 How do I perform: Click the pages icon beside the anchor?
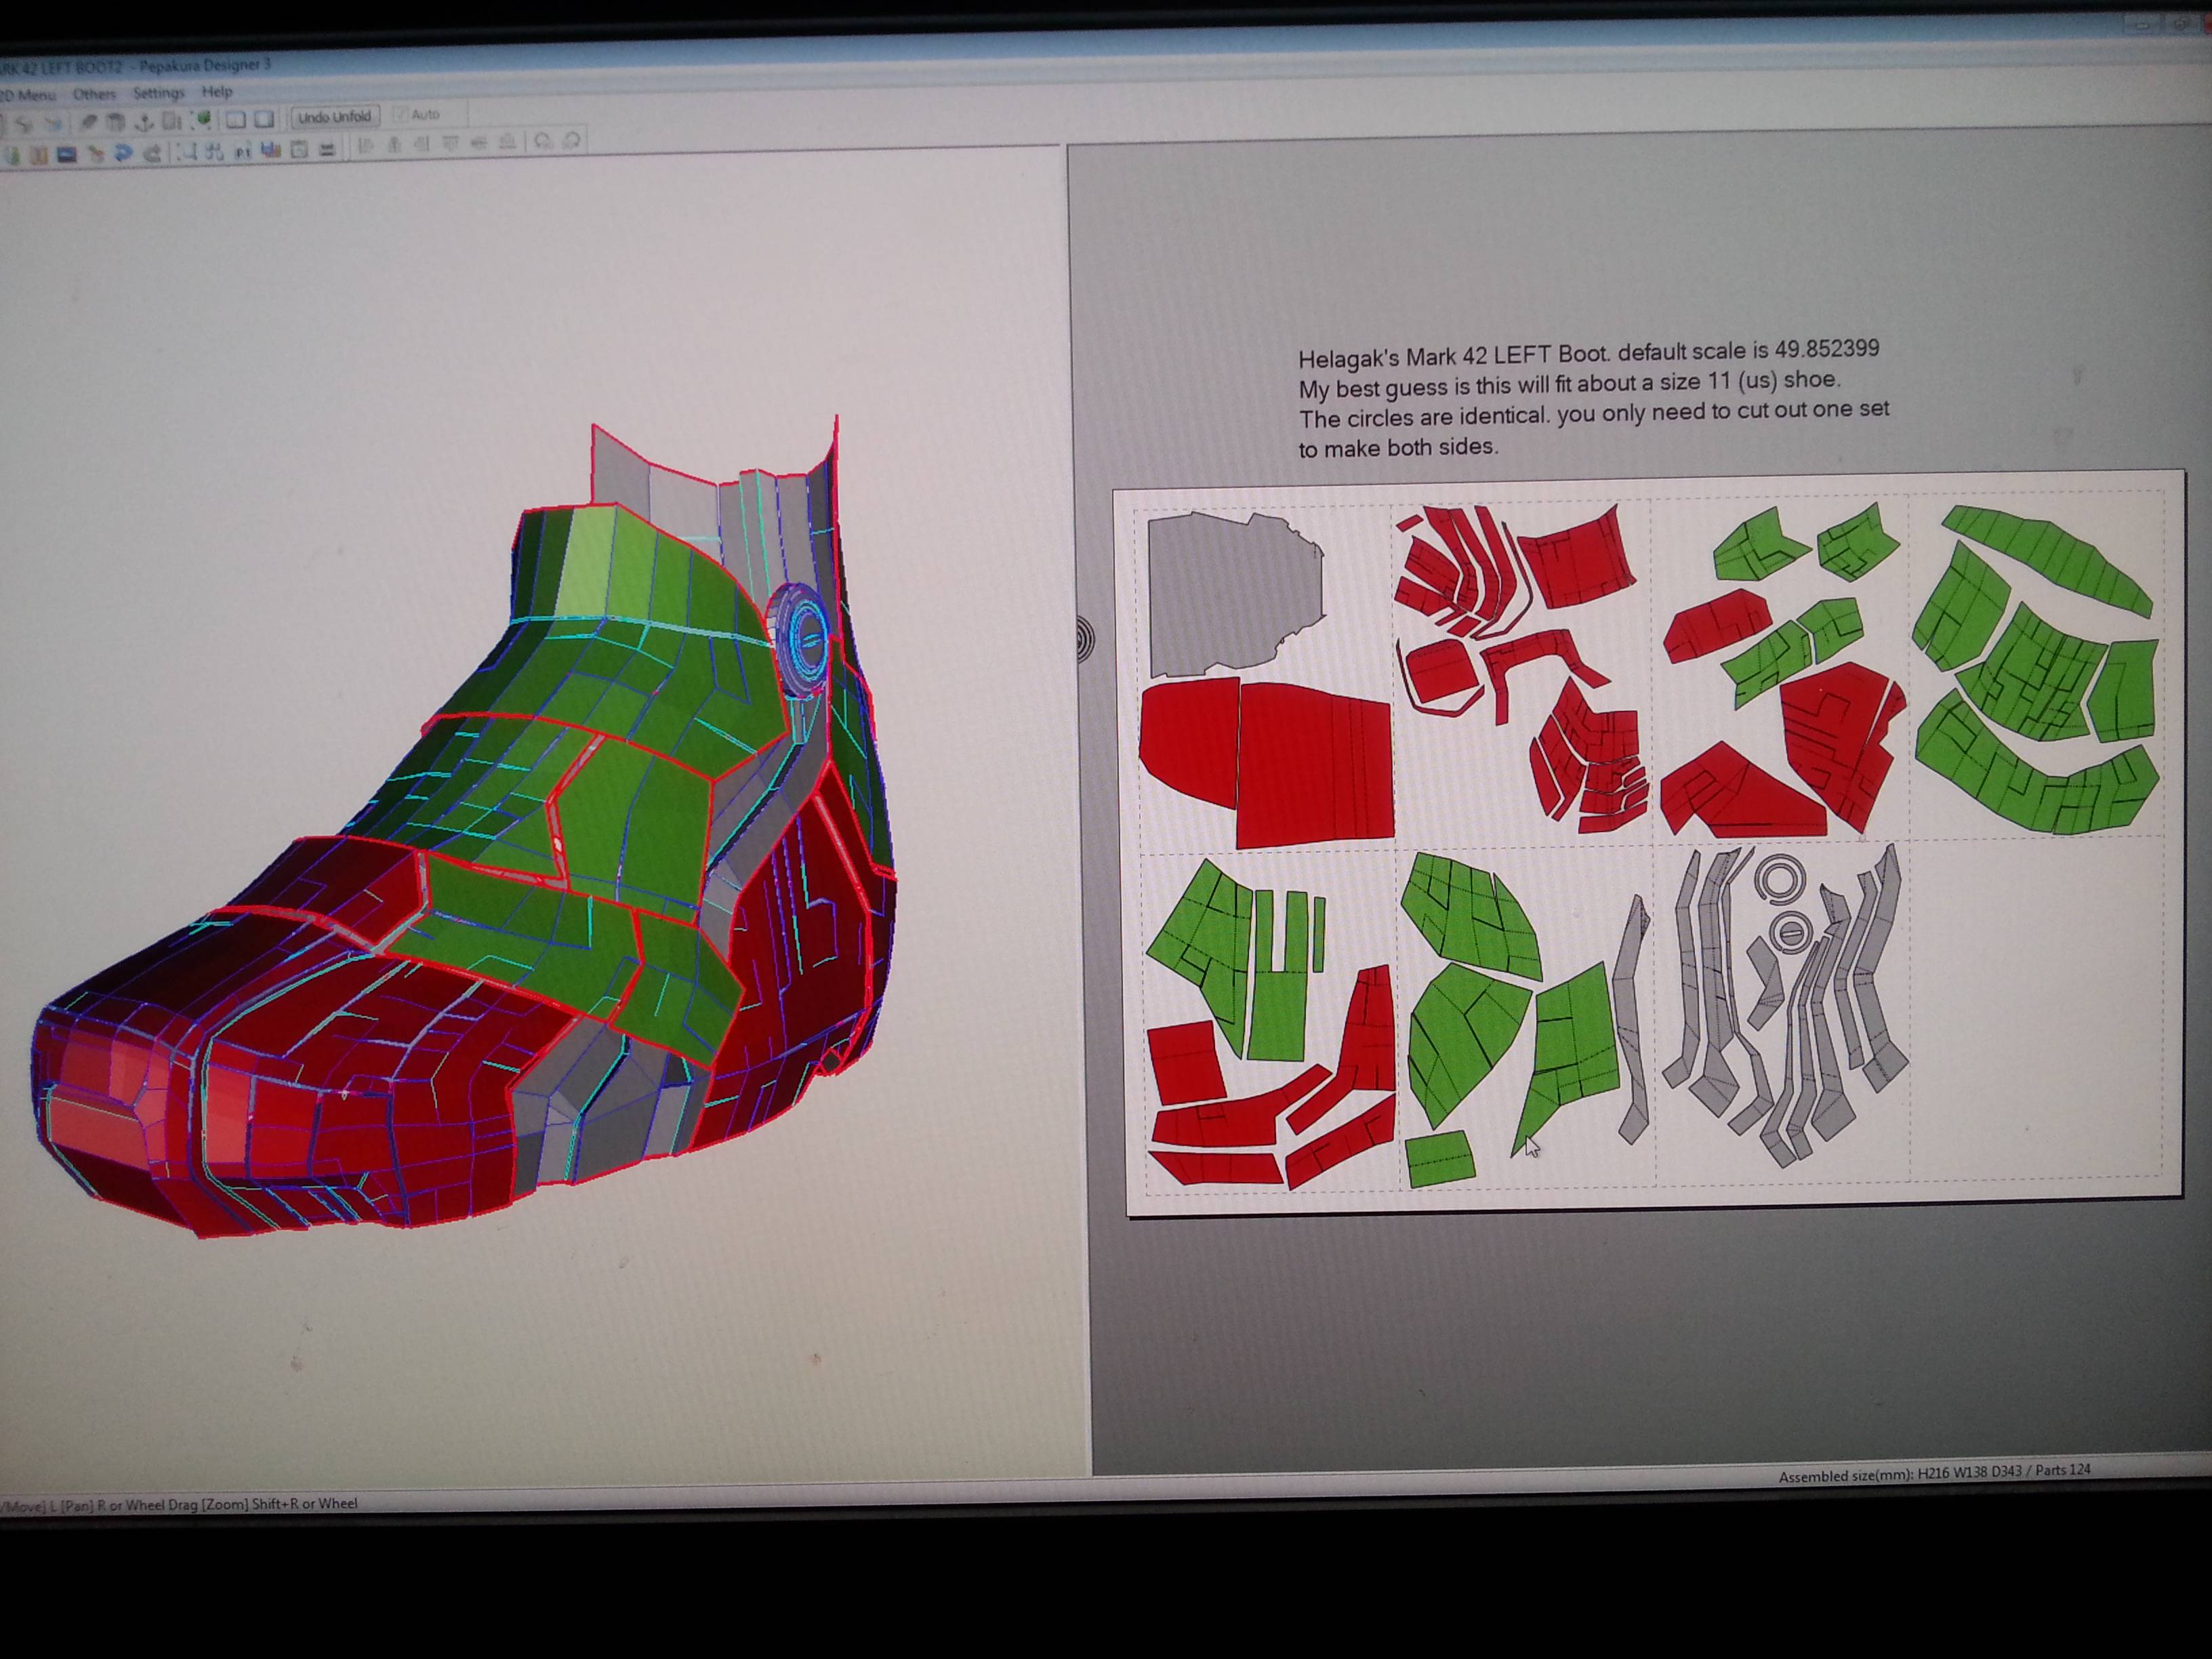172,121
